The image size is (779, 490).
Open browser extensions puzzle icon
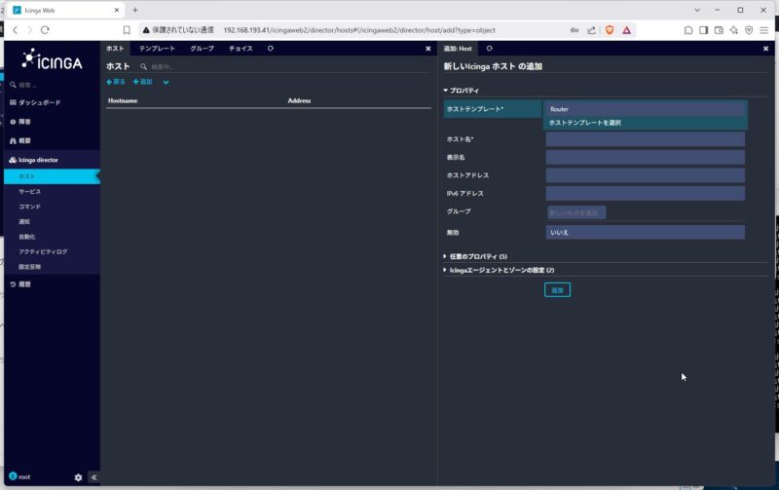tap(688, 30)
